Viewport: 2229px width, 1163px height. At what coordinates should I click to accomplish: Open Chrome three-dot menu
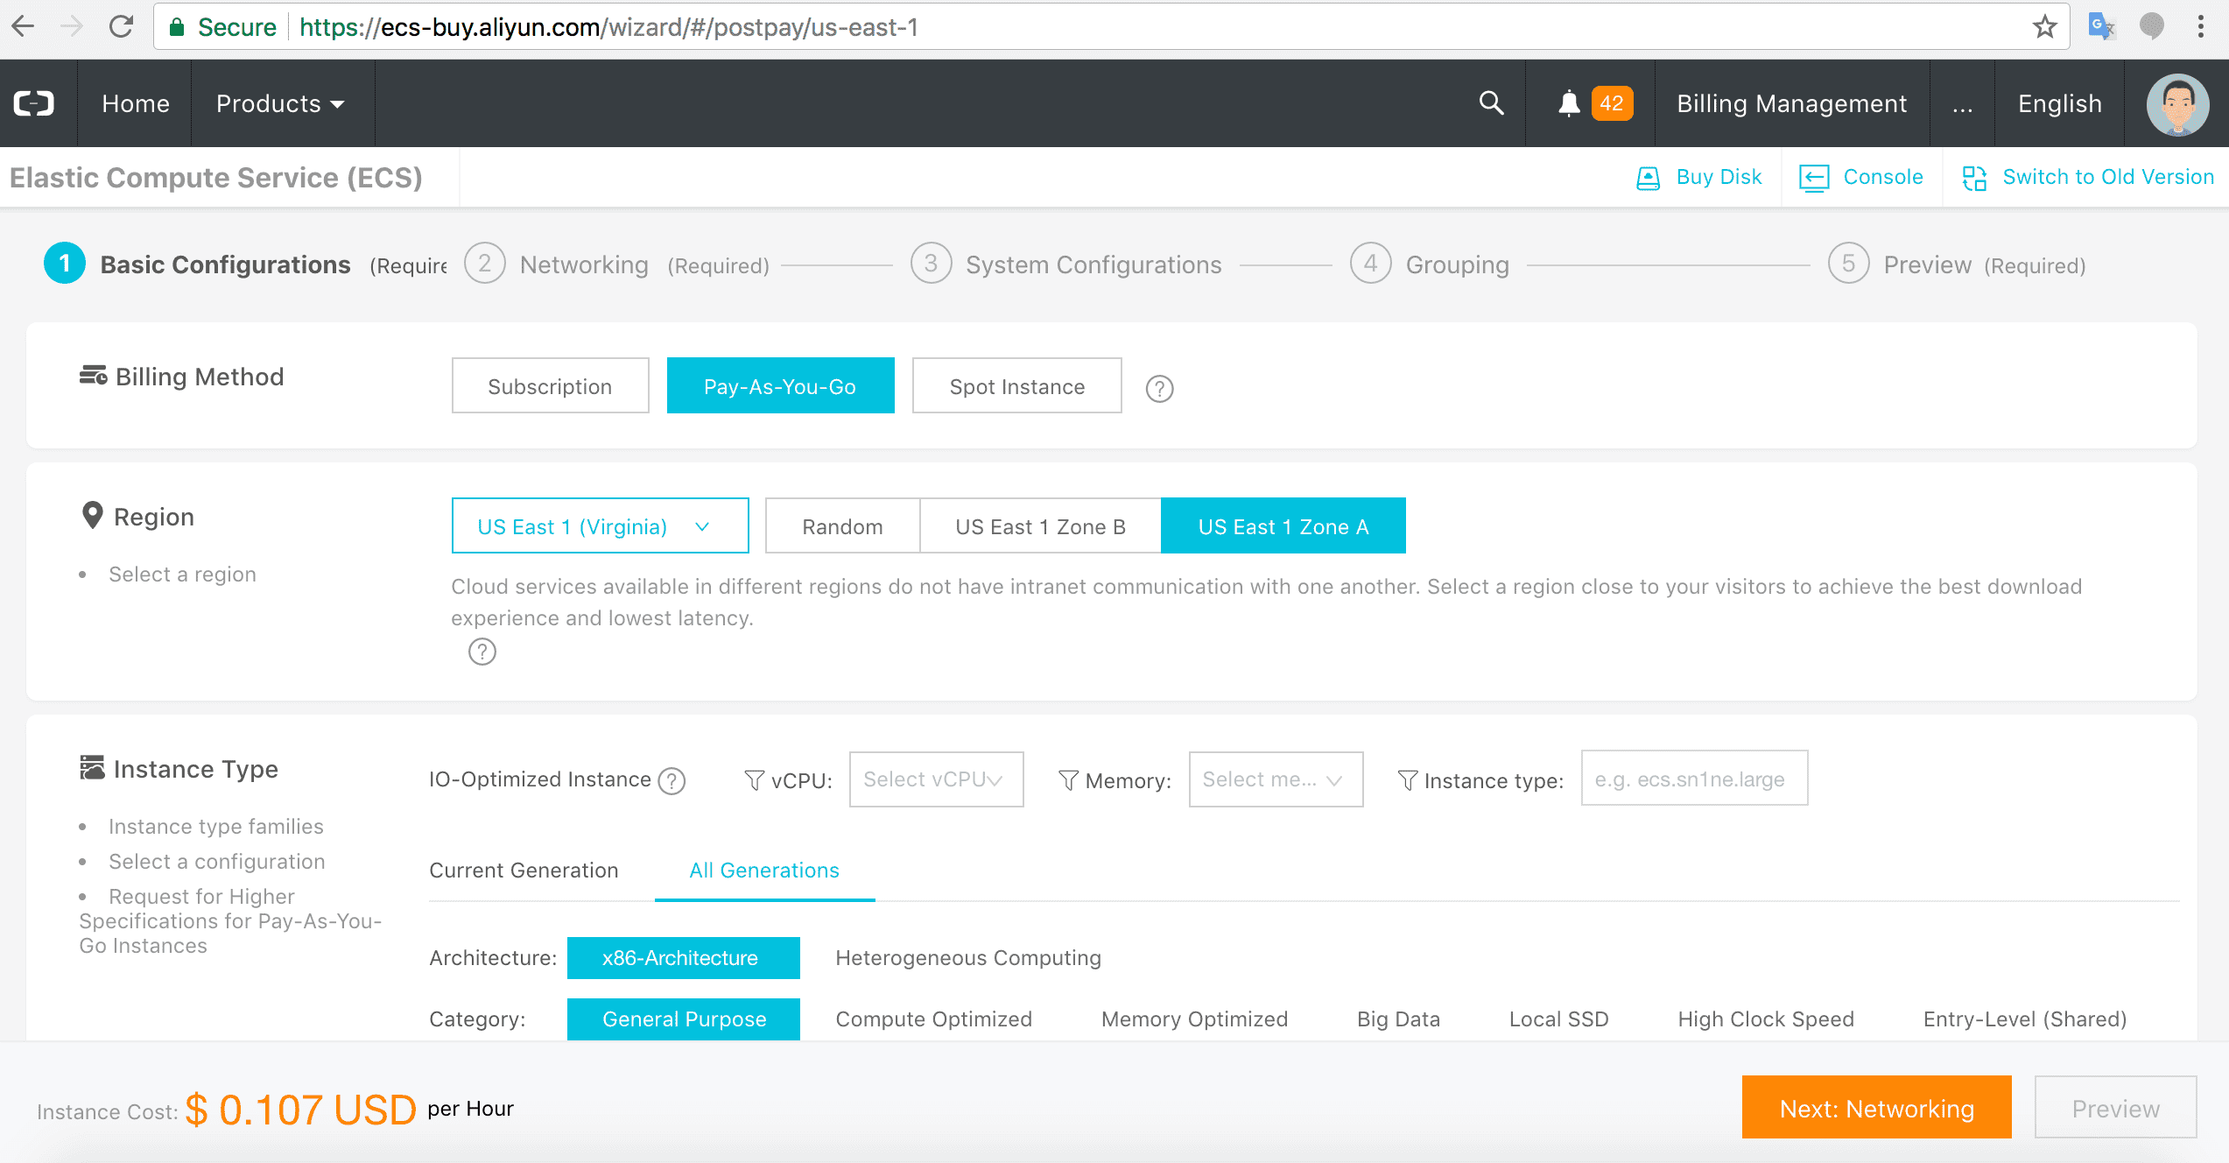pyautogui.click(x=2200, y=26)
